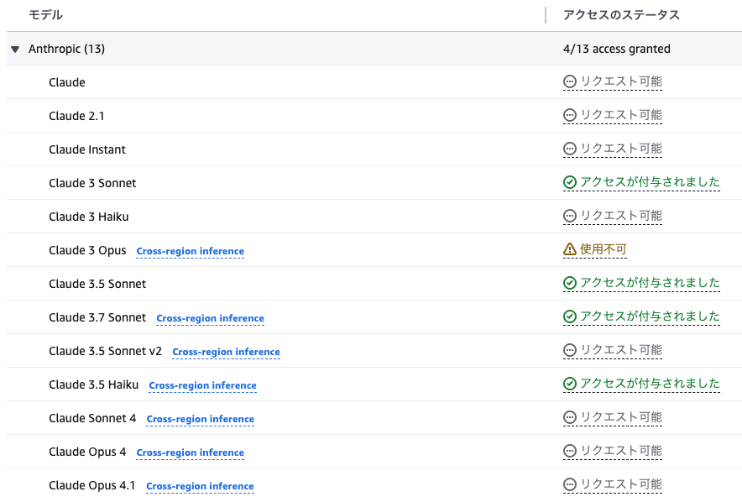The image size is (742, 502).
Task: Click the request-available icon for Claude 3 Haiku
Action: click(x=570, y=217)
